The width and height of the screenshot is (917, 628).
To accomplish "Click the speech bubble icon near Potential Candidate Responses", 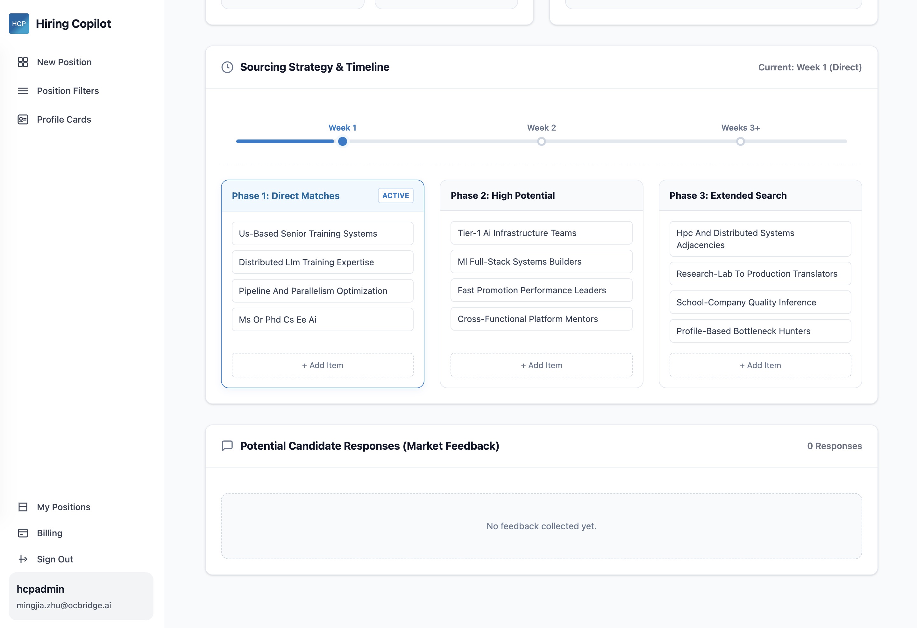I will pyautogui.click(x=227, y=446).
